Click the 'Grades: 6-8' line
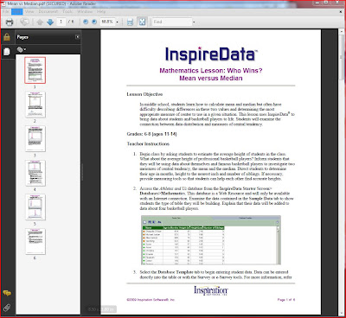The image size is (346, 318). pos(151,134)
